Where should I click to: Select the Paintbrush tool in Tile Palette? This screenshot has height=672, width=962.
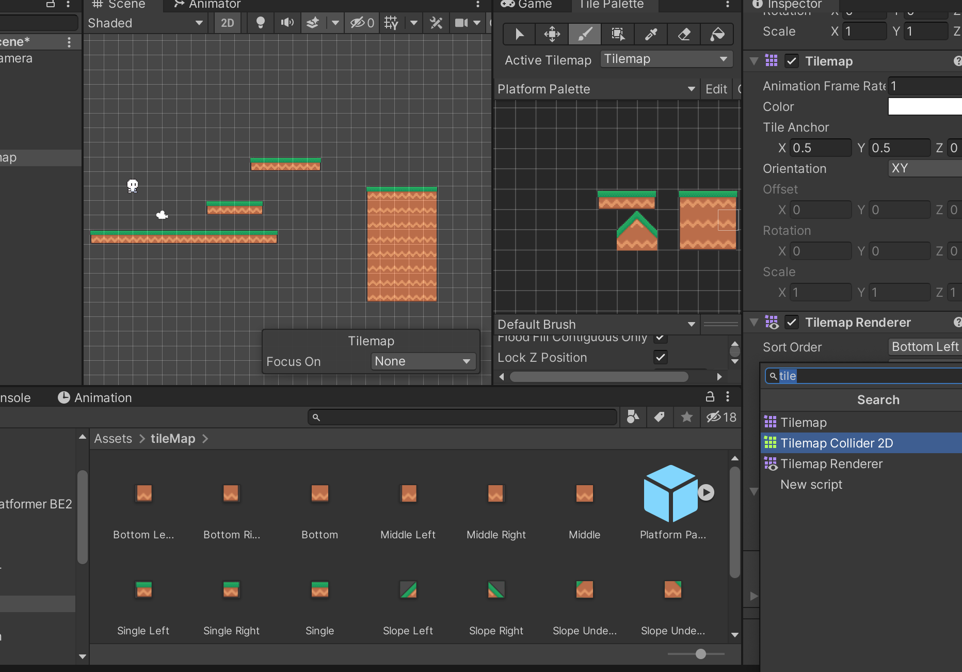[x=584, y=35]
